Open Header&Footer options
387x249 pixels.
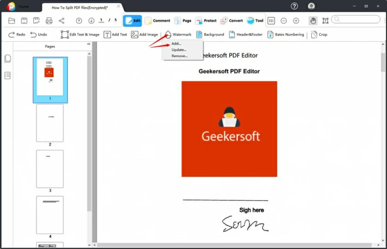point(246,34)
